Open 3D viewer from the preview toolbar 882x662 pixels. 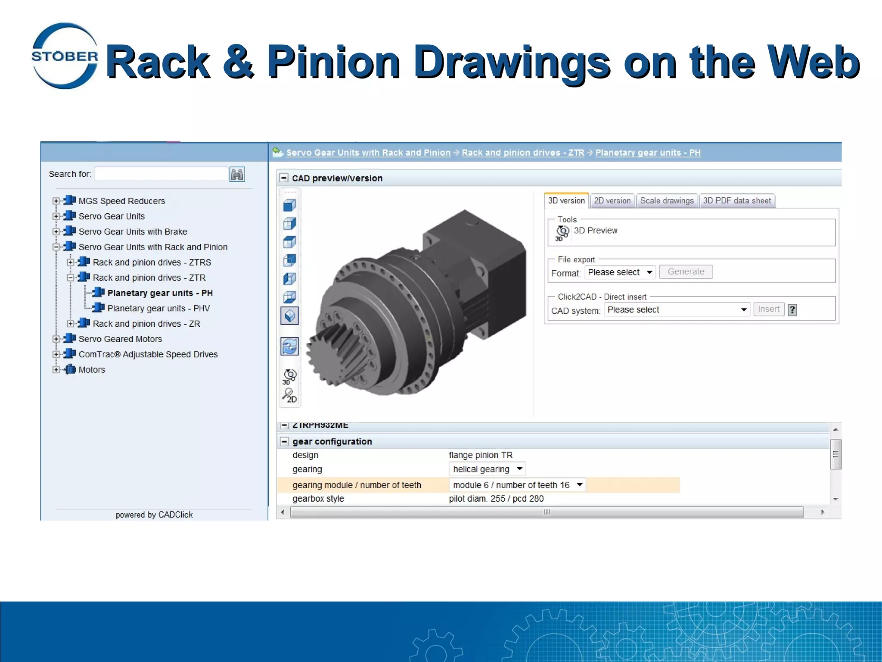click(289, 376)
